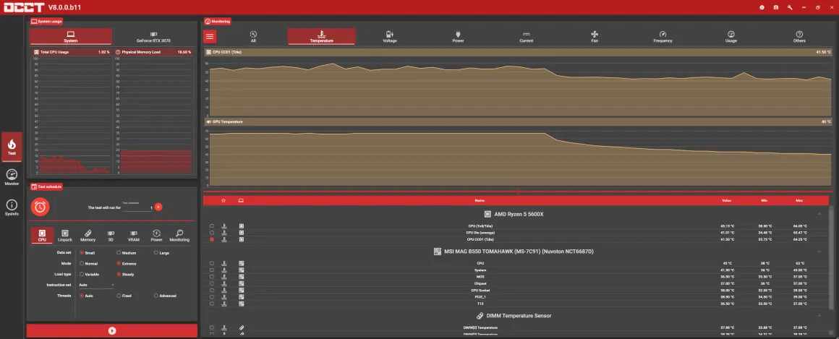Click the test duration input field
Screen dimensions: 839x339
click(137, 207)
